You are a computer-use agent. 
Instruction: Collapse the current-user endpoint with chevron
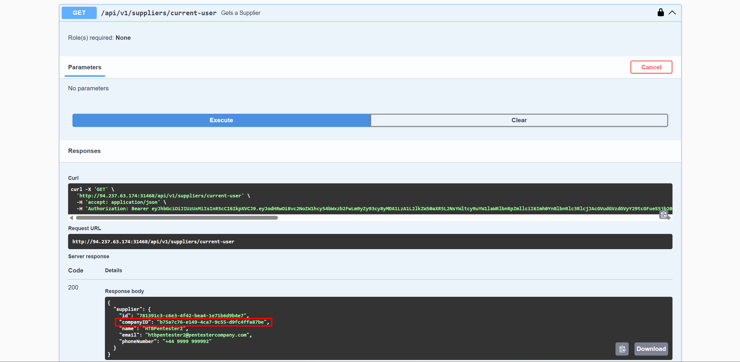click(x=672, y=13)
